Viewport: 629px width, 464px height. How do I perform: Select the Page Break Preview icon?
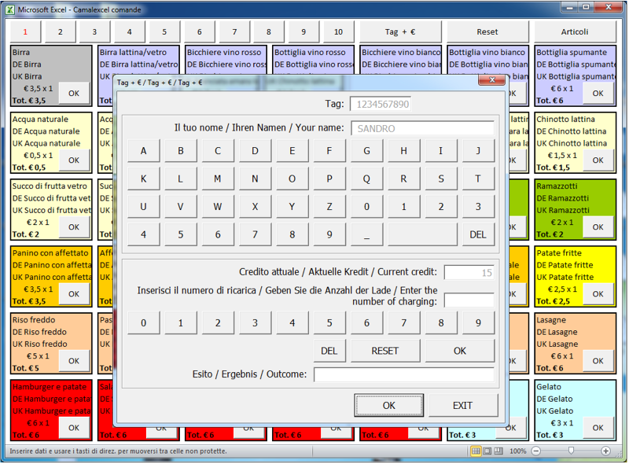499,451
